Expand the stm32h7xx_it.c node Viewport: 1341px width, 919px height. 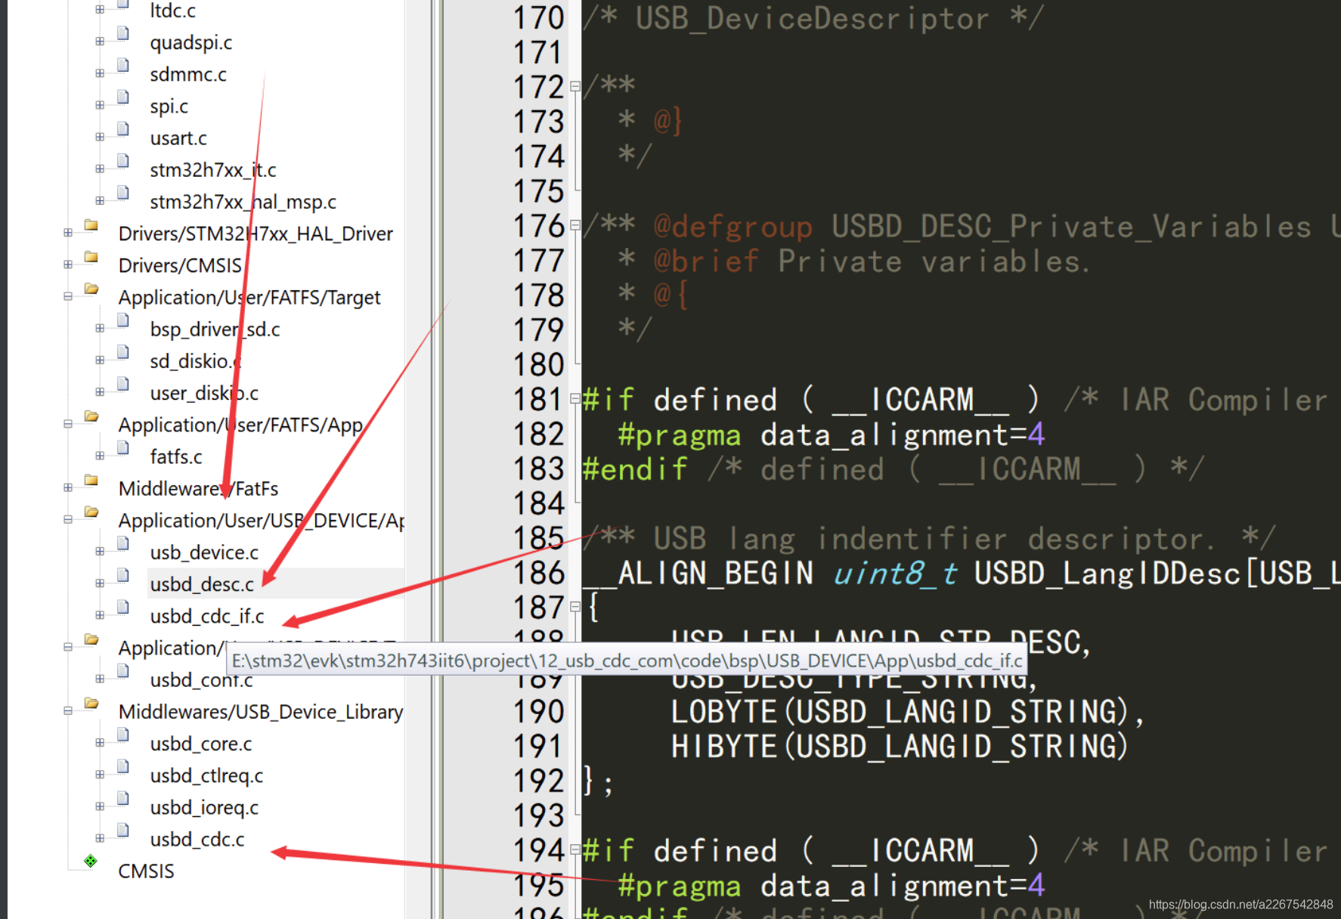tap(101, 170)
